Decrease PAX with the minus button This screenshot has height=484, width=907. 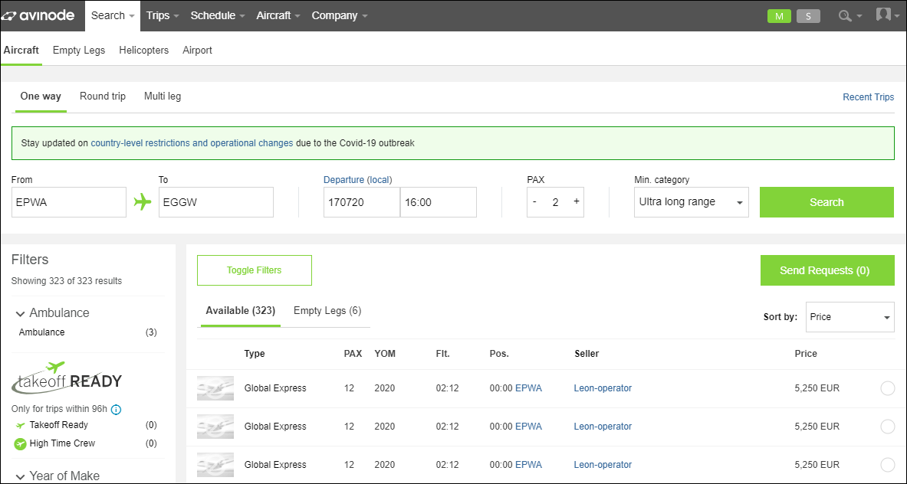pyautogui.click(x=534, y=202)
